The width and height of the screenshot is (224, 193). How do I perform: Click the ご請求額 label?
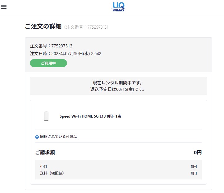(45, 152)
